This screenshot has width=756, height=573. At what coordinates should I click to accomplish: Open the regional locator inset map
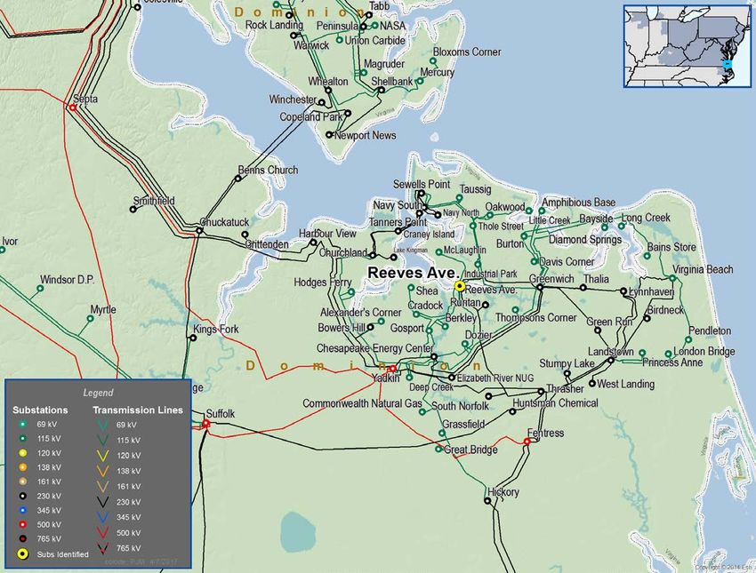click(x=687, y=46)
